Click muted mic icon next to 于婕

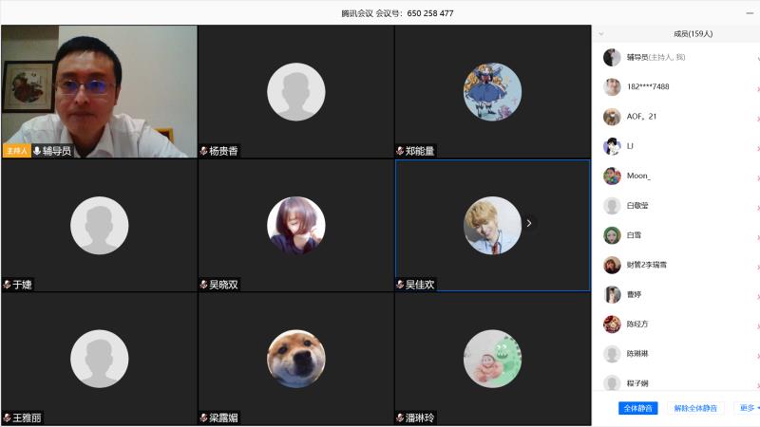[8, 284]
